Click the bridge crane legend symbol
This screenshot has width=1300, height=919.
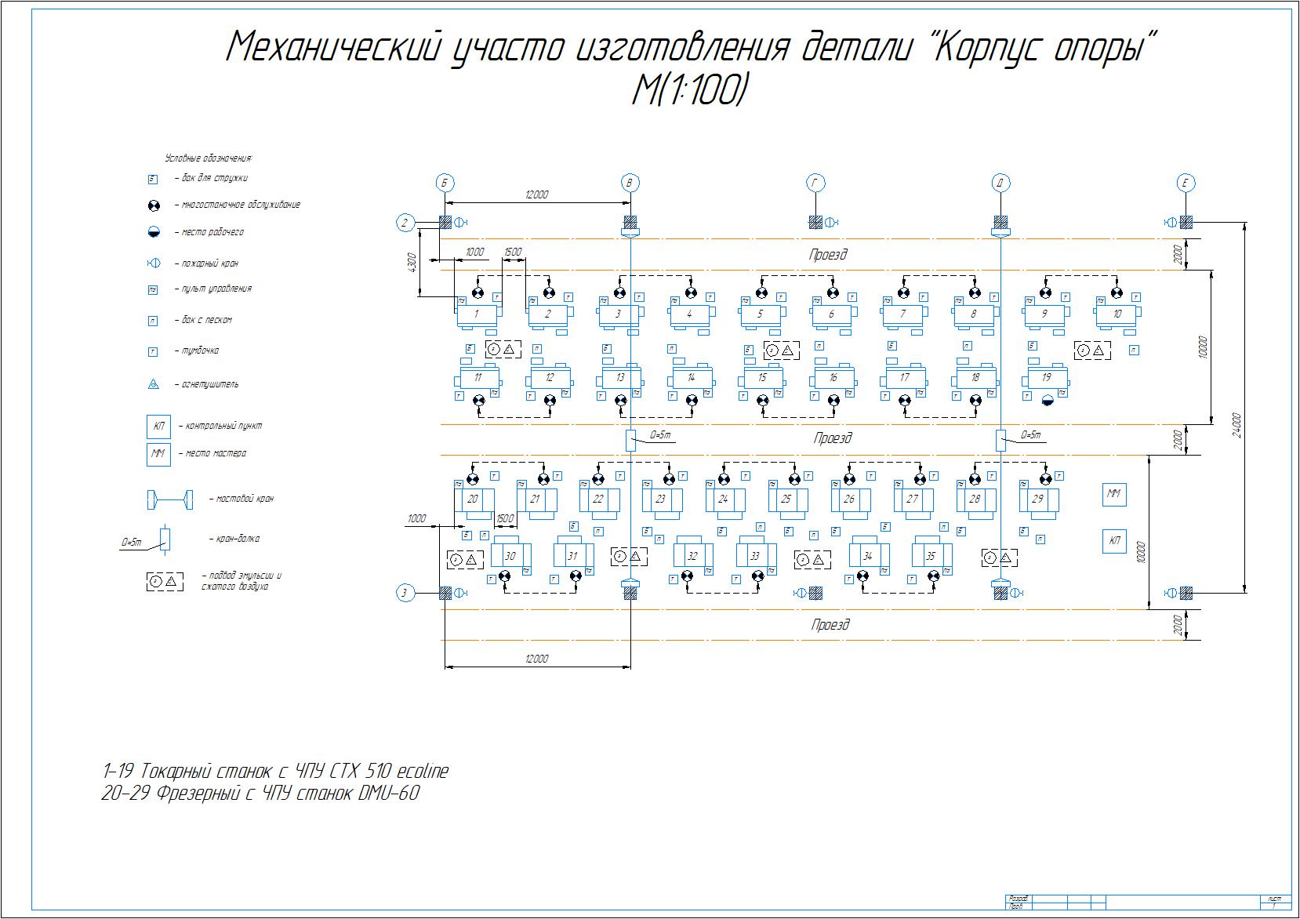pyautogui.click(x=169, y=499)
